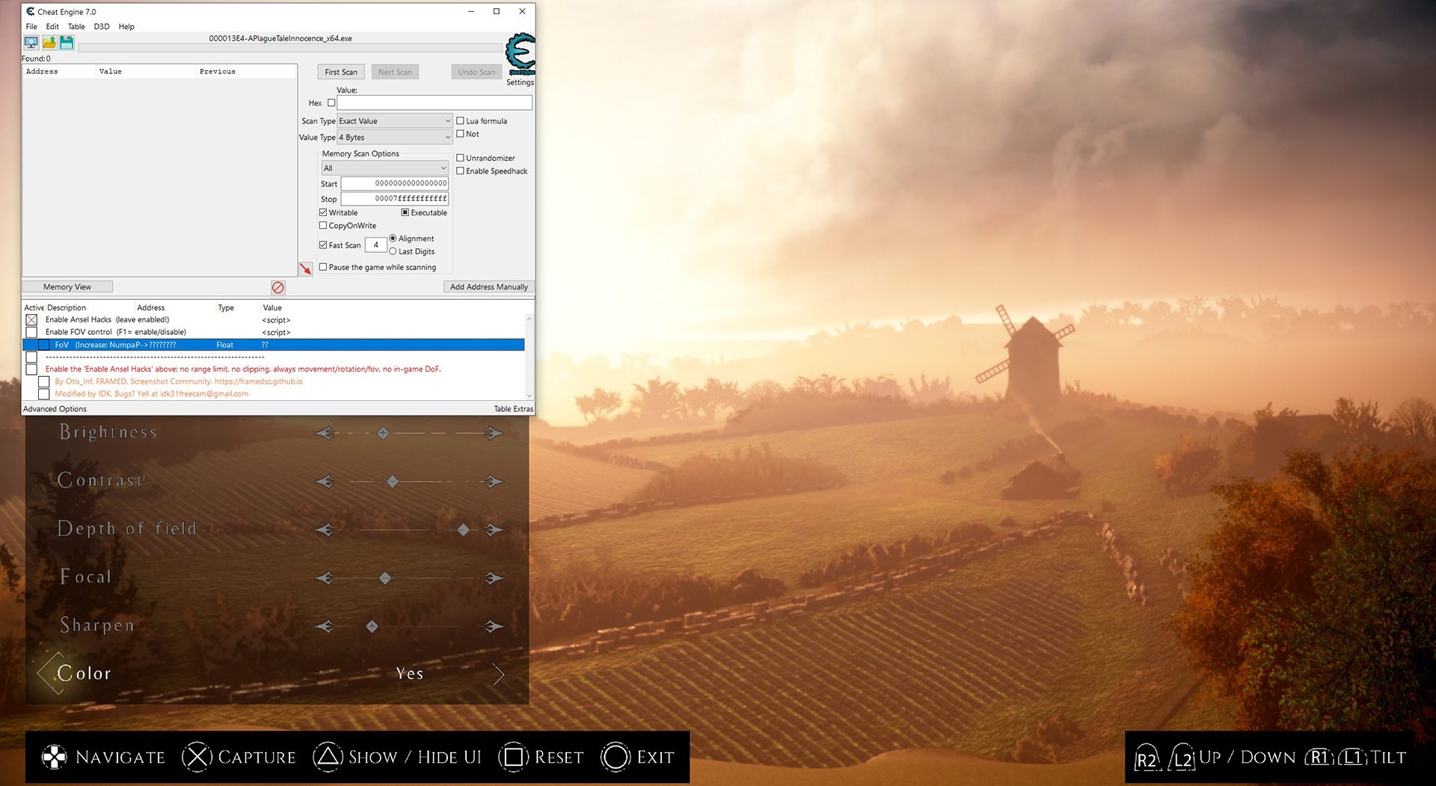This screenshot has width=1436, height=786.
Task: Click the First Scan button
Action: pyautogui.click(x=341, y=72)
